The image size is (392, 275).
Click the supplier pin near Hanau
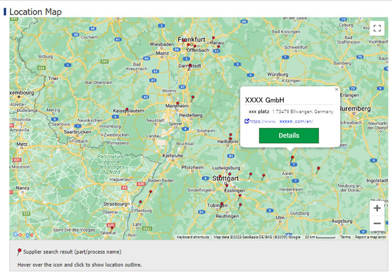214,38
